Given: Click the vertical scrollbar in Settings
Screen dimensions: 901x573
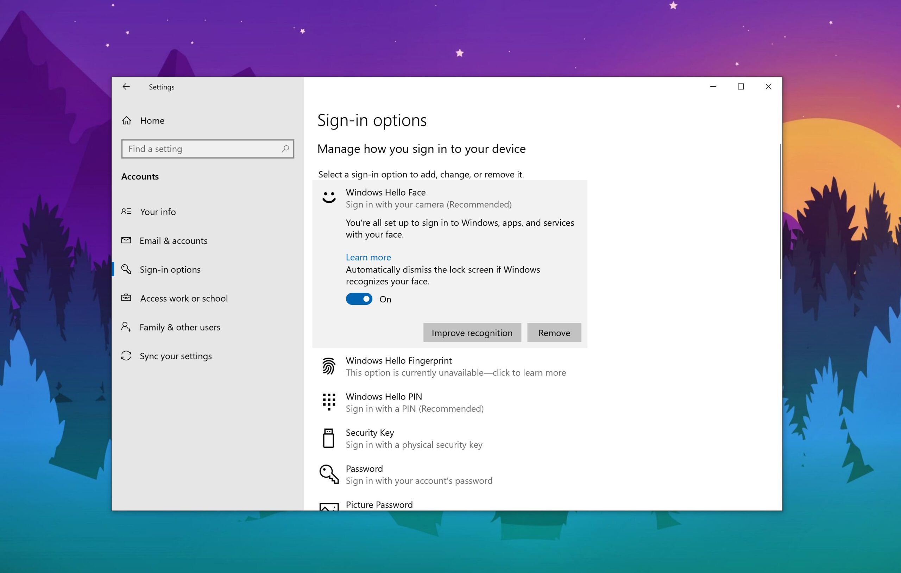Looking at the screenshot, I should point(780,211).
